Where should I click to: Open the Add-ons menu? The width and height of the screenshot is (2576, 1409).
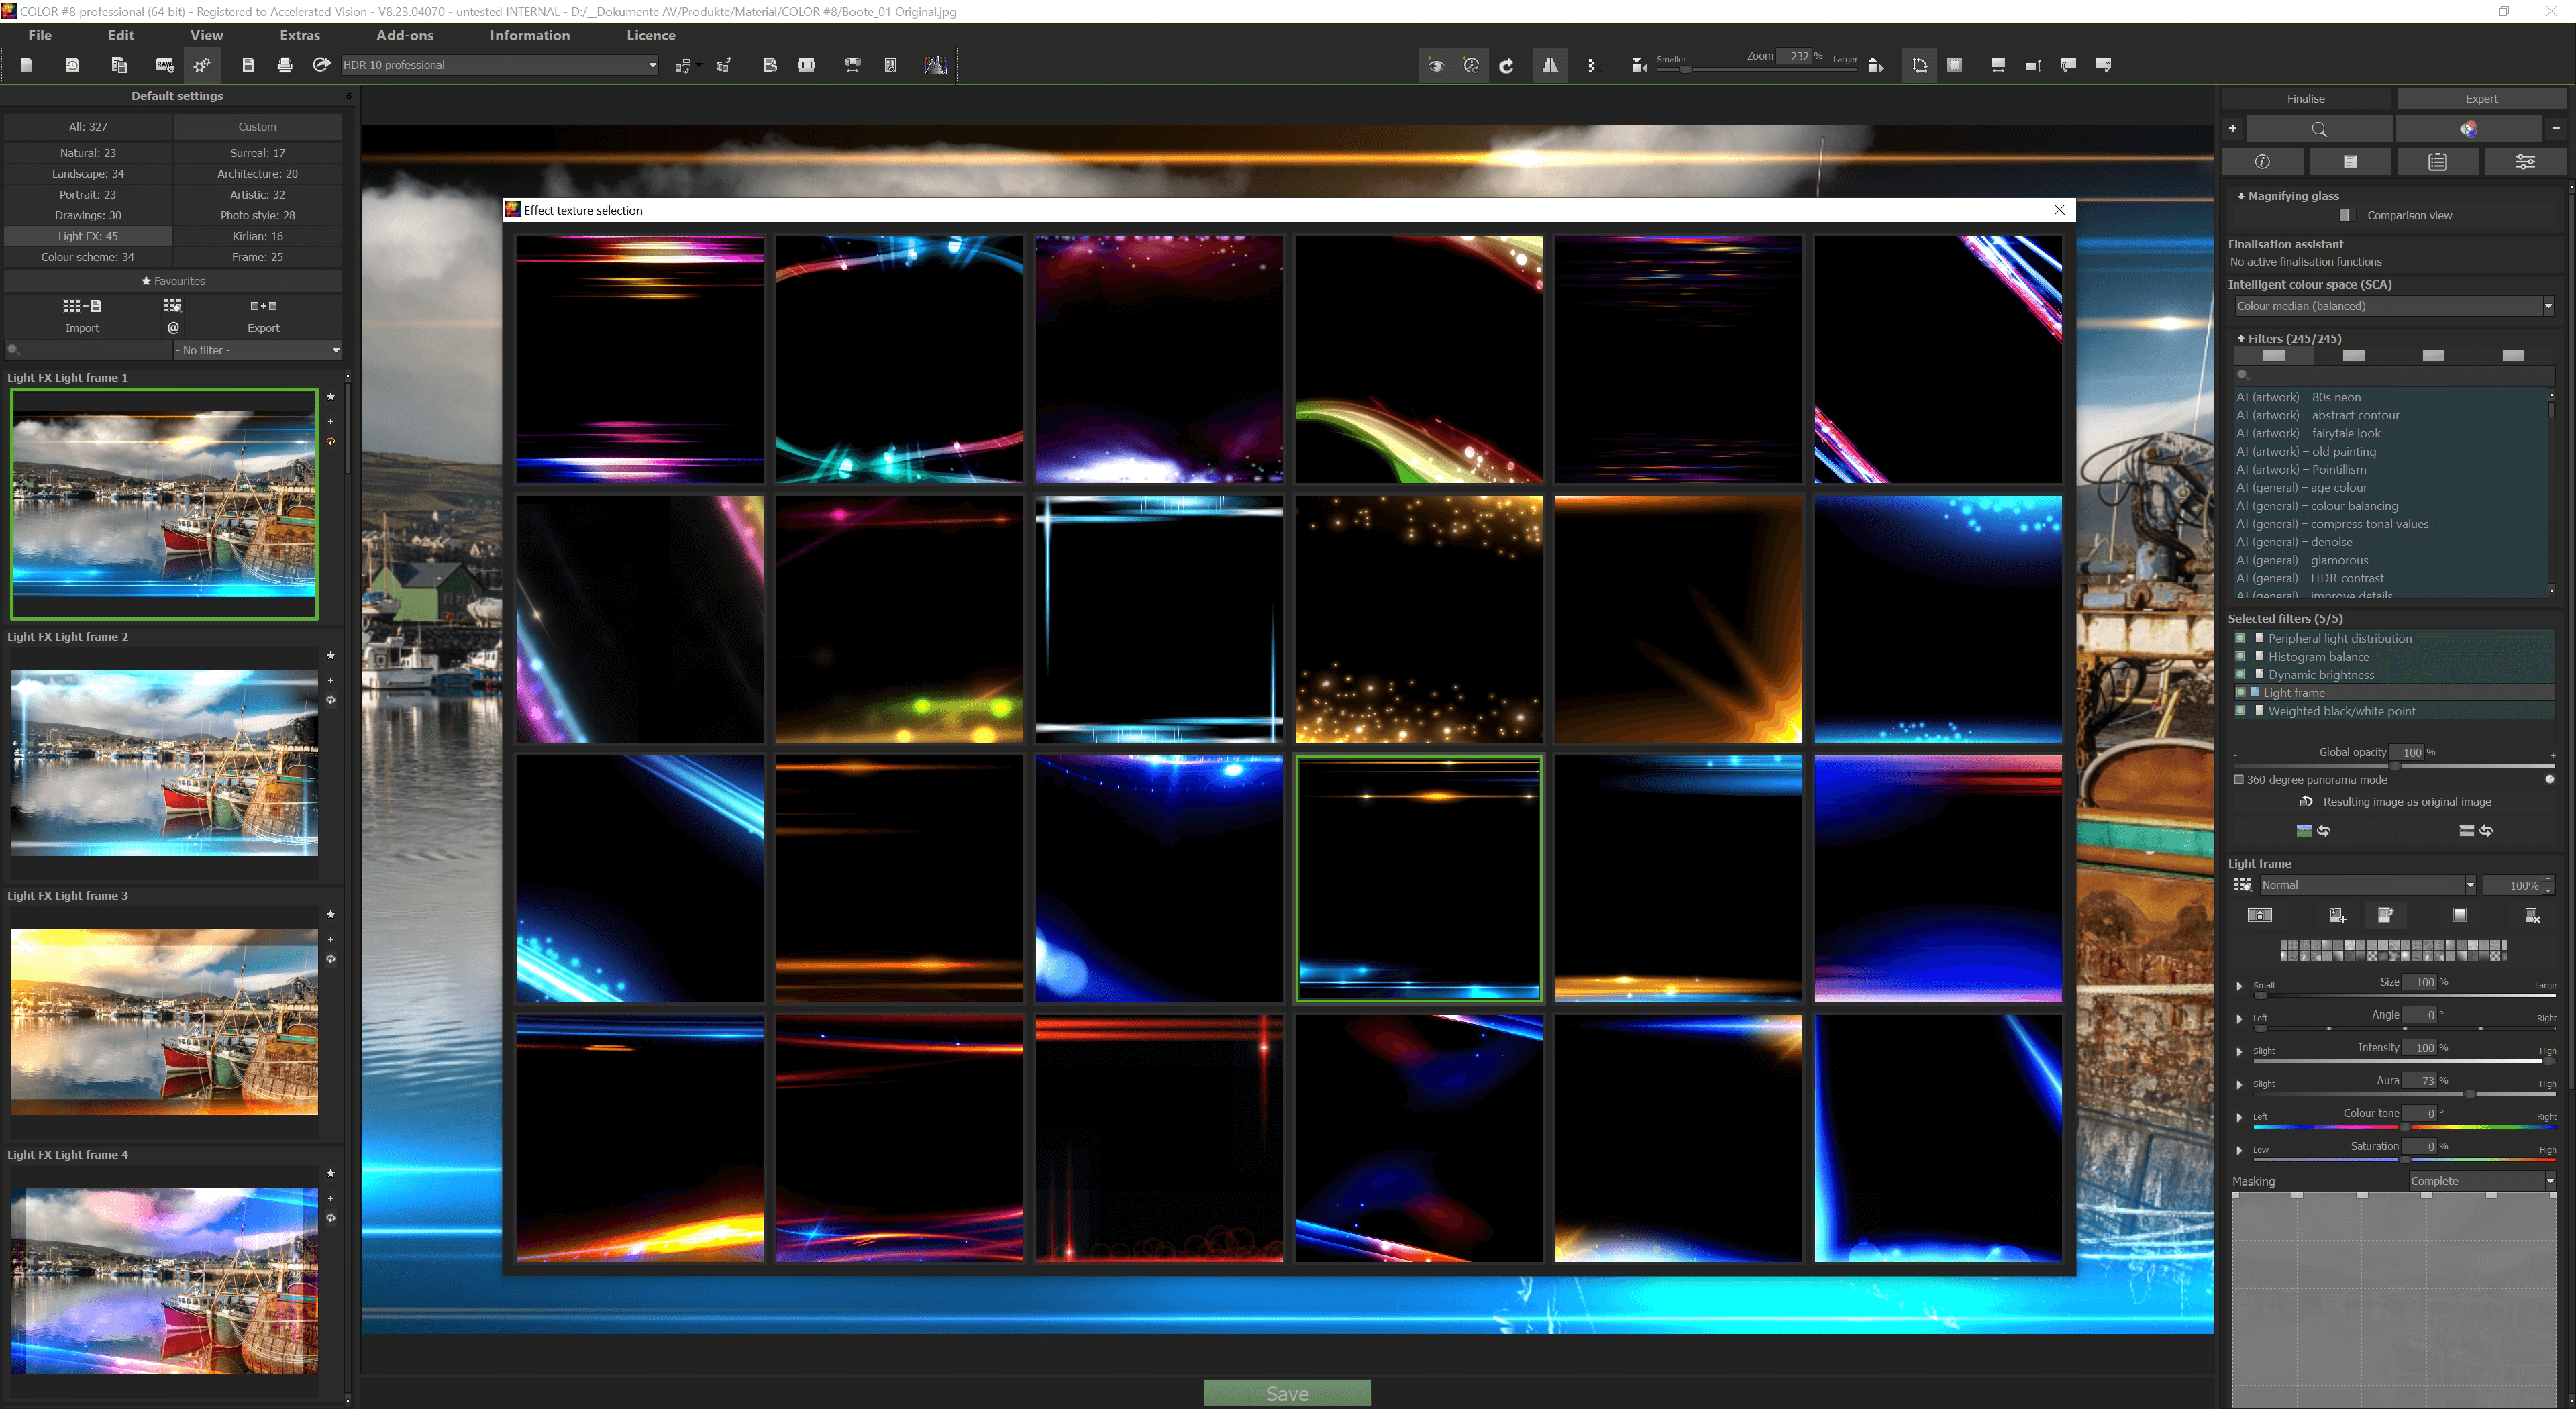403,35
